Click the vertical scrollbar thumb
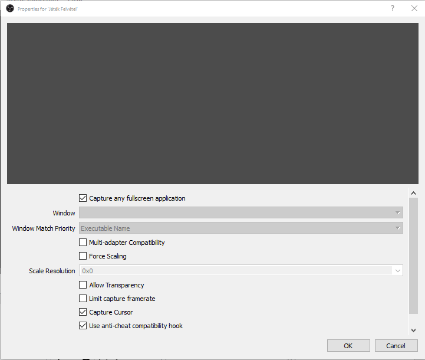This screenshot has width=425, height=360. [x=413, y=256]
